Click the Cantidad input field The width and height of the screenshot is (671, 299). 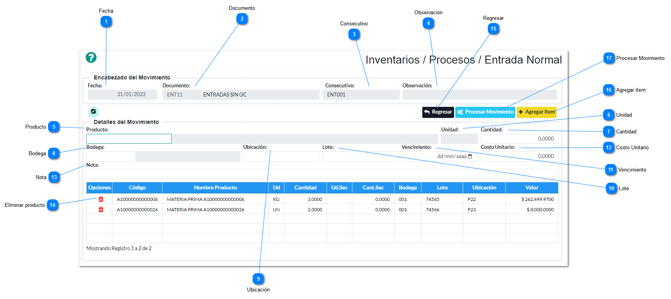click(x=520, y=139)
